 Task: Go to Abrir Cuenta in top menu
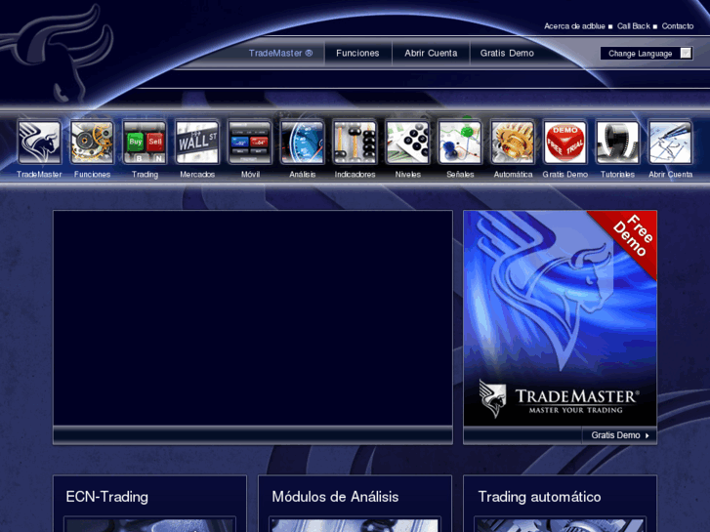pos(431,53)
